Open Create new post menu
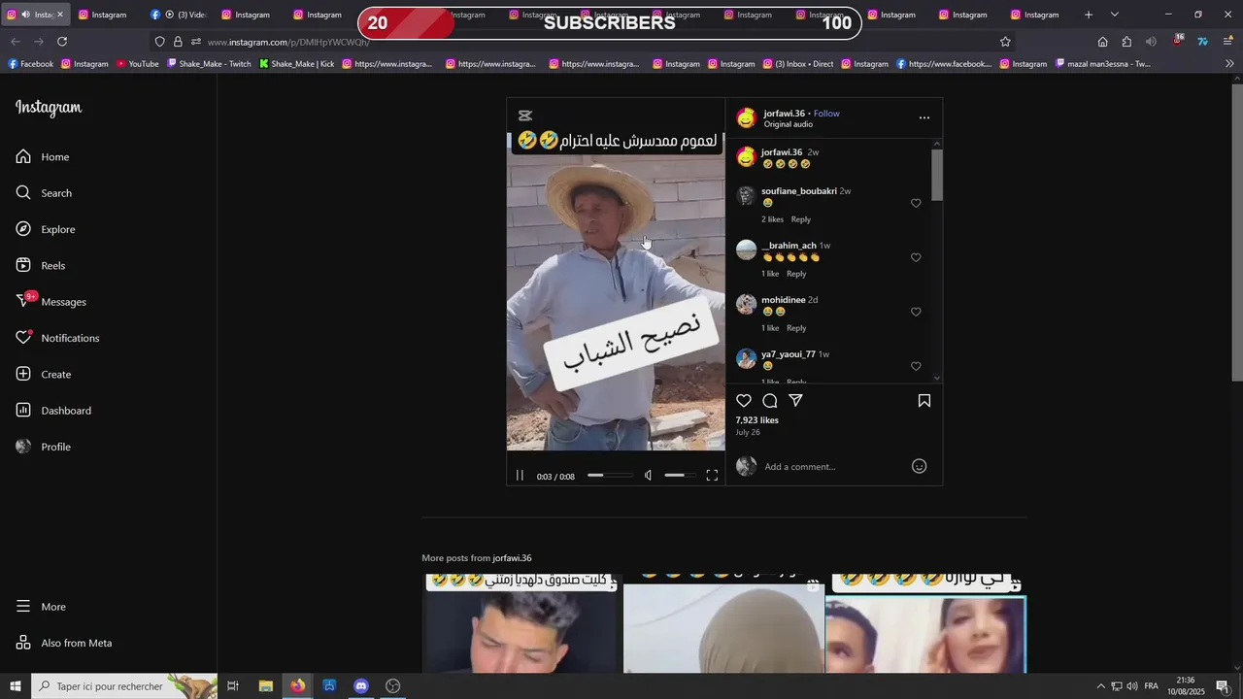The height and width of the screenshot is (699, 1243). pyautogui.click(x=44, y=375)
